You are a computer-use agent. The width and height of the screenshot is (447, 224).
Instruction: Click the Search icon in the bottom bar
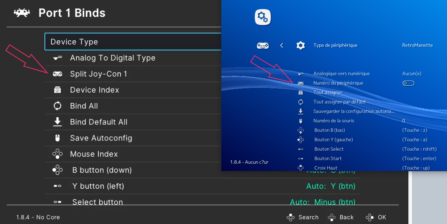(291, 217)
